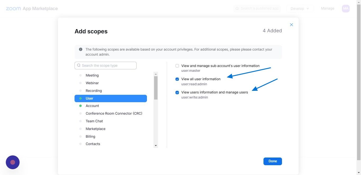361x175 pixels.
Task: Click the page scrollbar down arrow
Action: click(359, 173)
